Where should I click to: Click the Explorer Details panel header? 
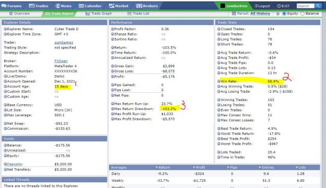[x=54, y=22]
